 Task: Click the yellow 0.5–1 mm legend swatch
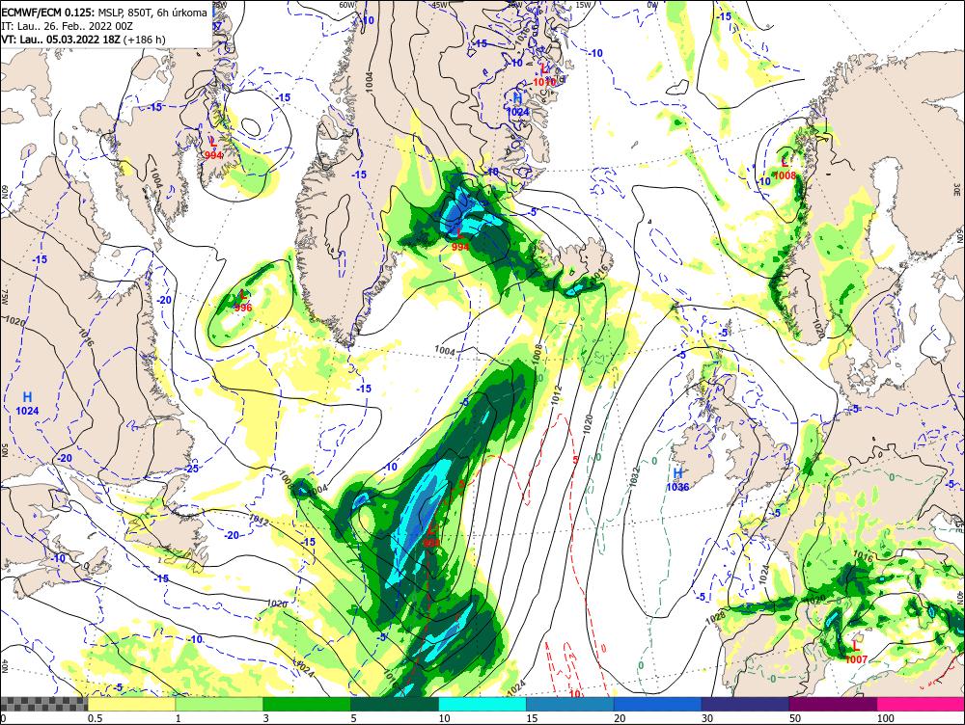point(131,704)
